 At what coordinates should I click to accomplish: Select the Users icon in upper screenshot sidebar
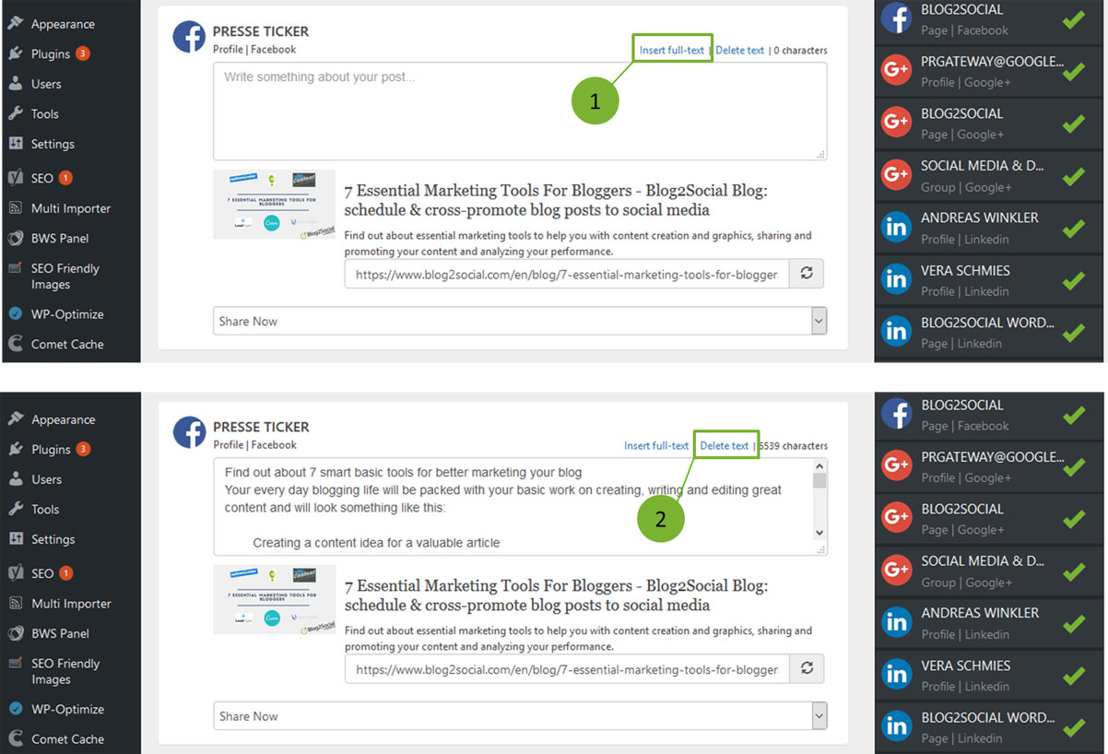[x=16, y=84]
